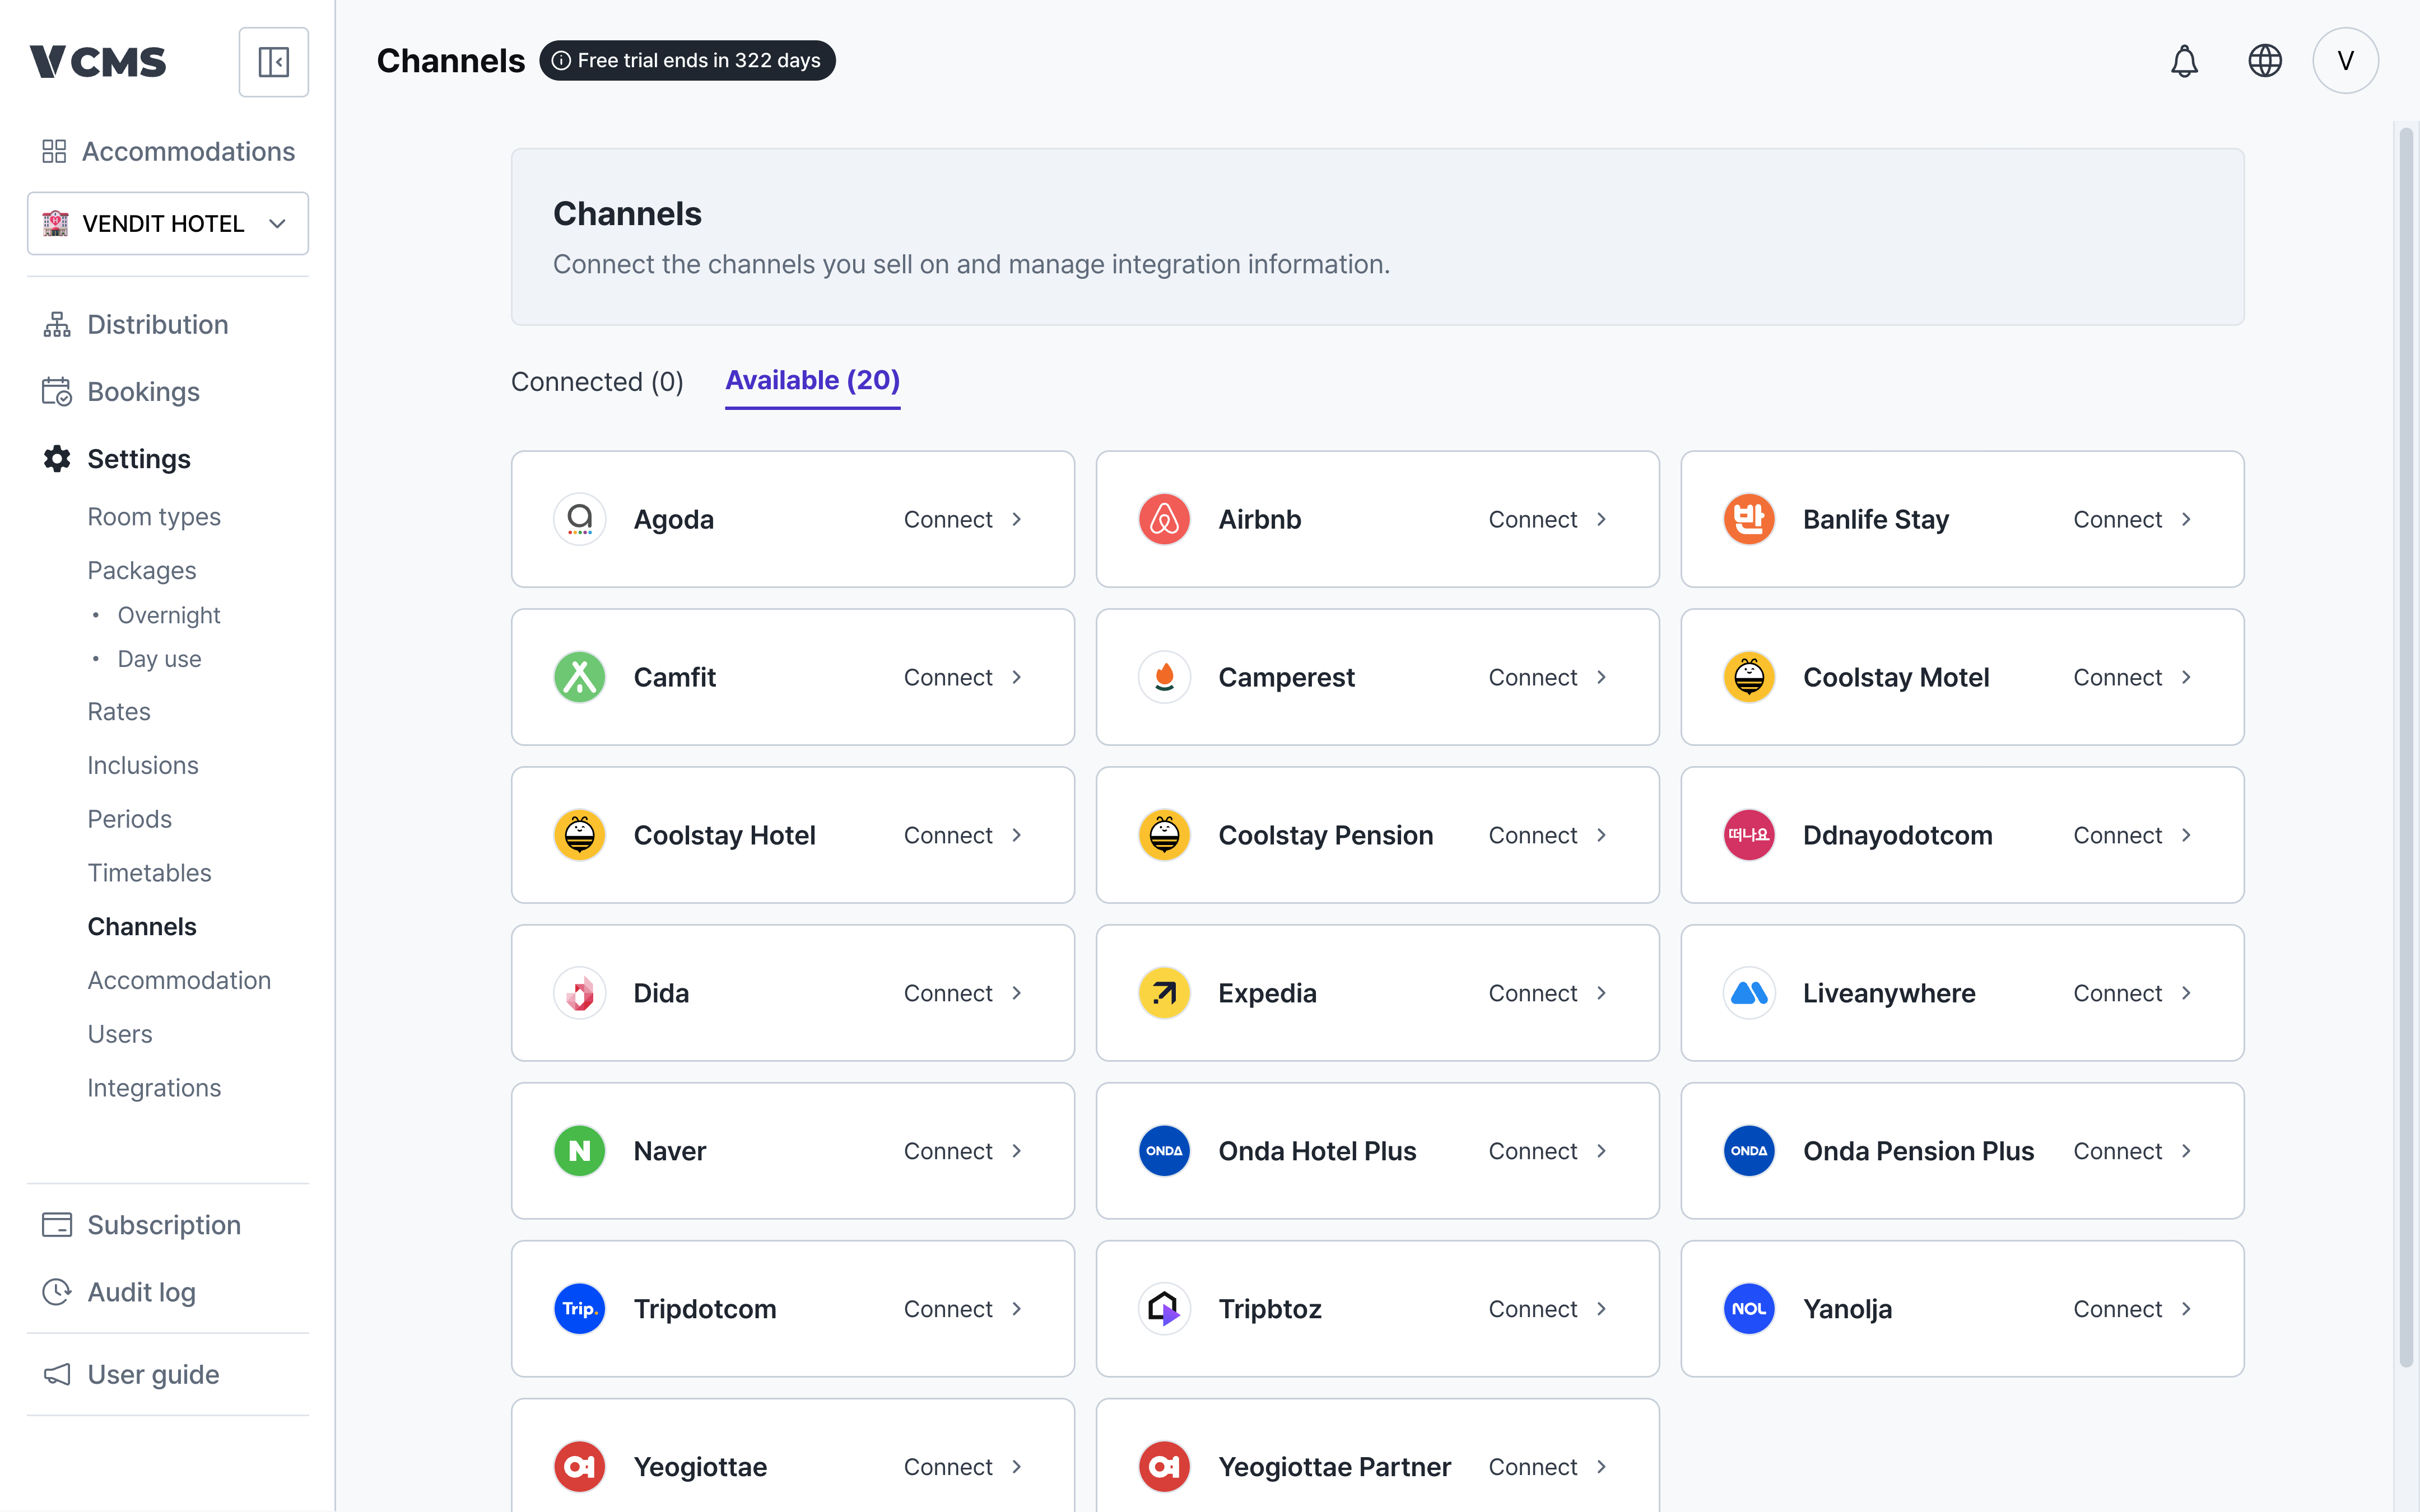This screenshot has height=1512, width=2420.
Task: Click the VCMS logo
Action: 97,62
